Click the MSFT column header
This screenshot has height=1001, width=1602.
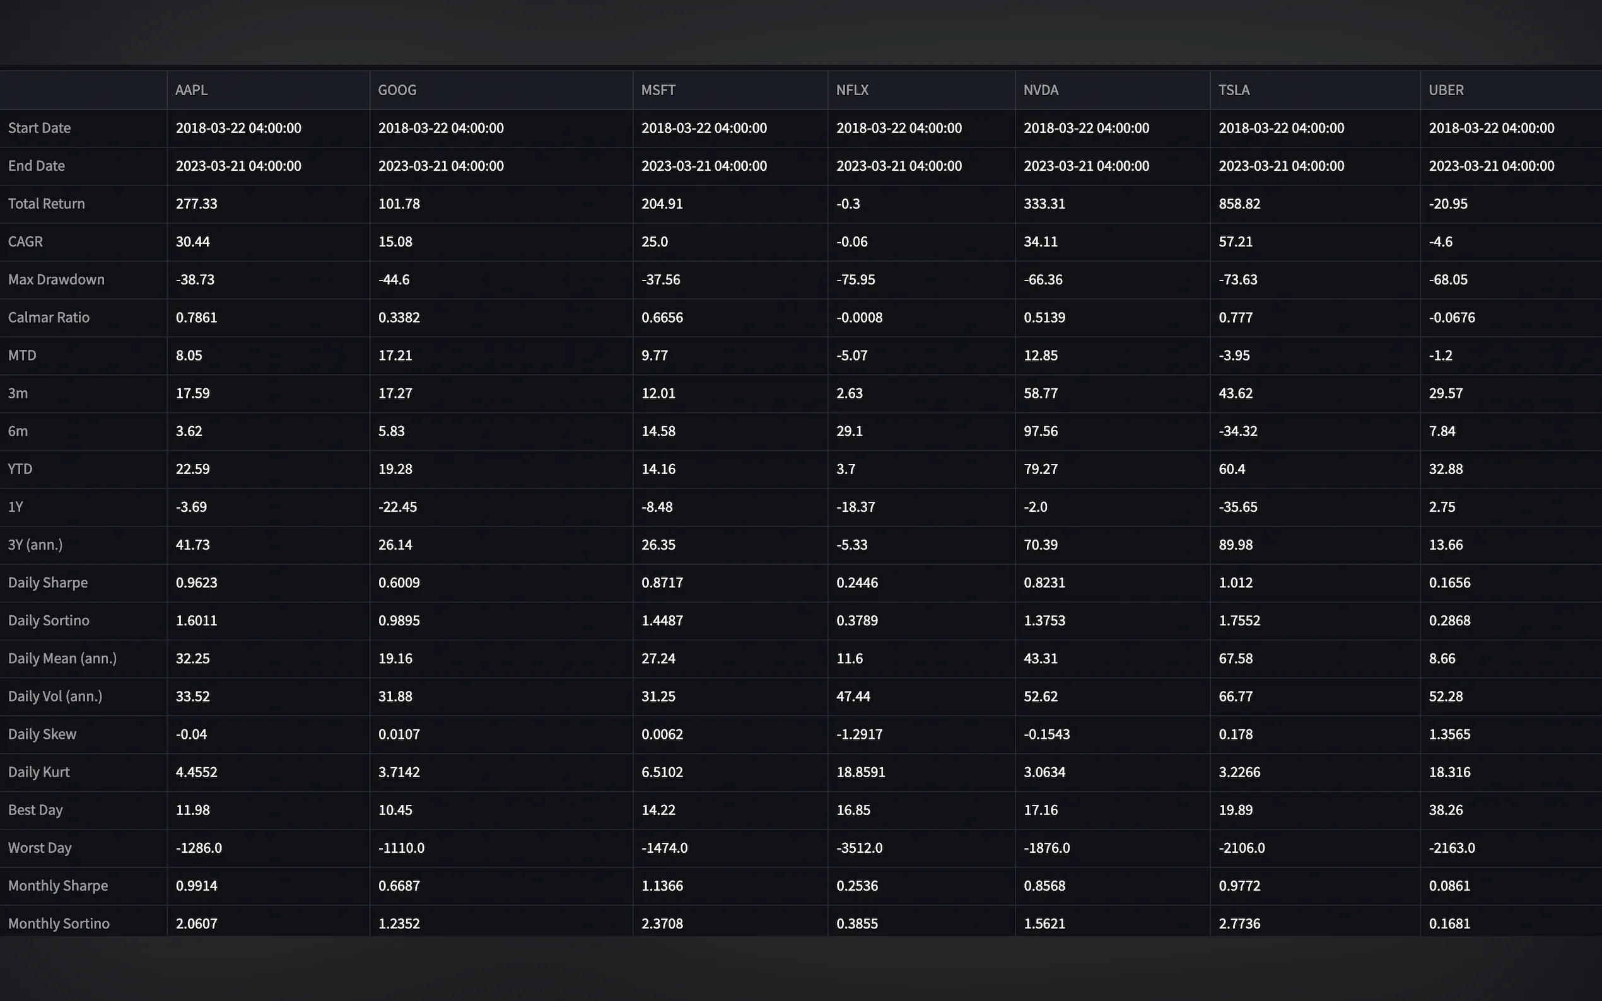658,90
